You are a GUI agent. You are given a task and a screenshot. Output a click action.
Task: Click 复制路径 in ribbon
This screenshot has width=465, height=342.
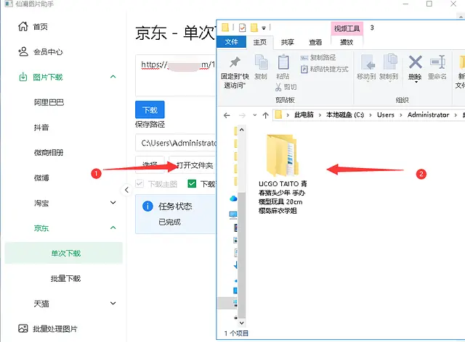(x=318, y=57)
